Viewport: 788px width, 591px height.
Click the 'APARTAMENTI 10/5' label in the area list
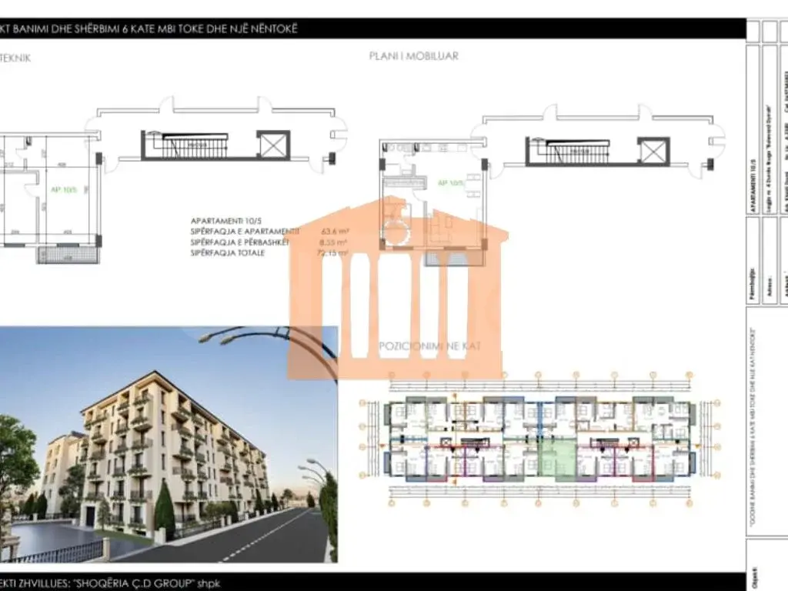226,221
